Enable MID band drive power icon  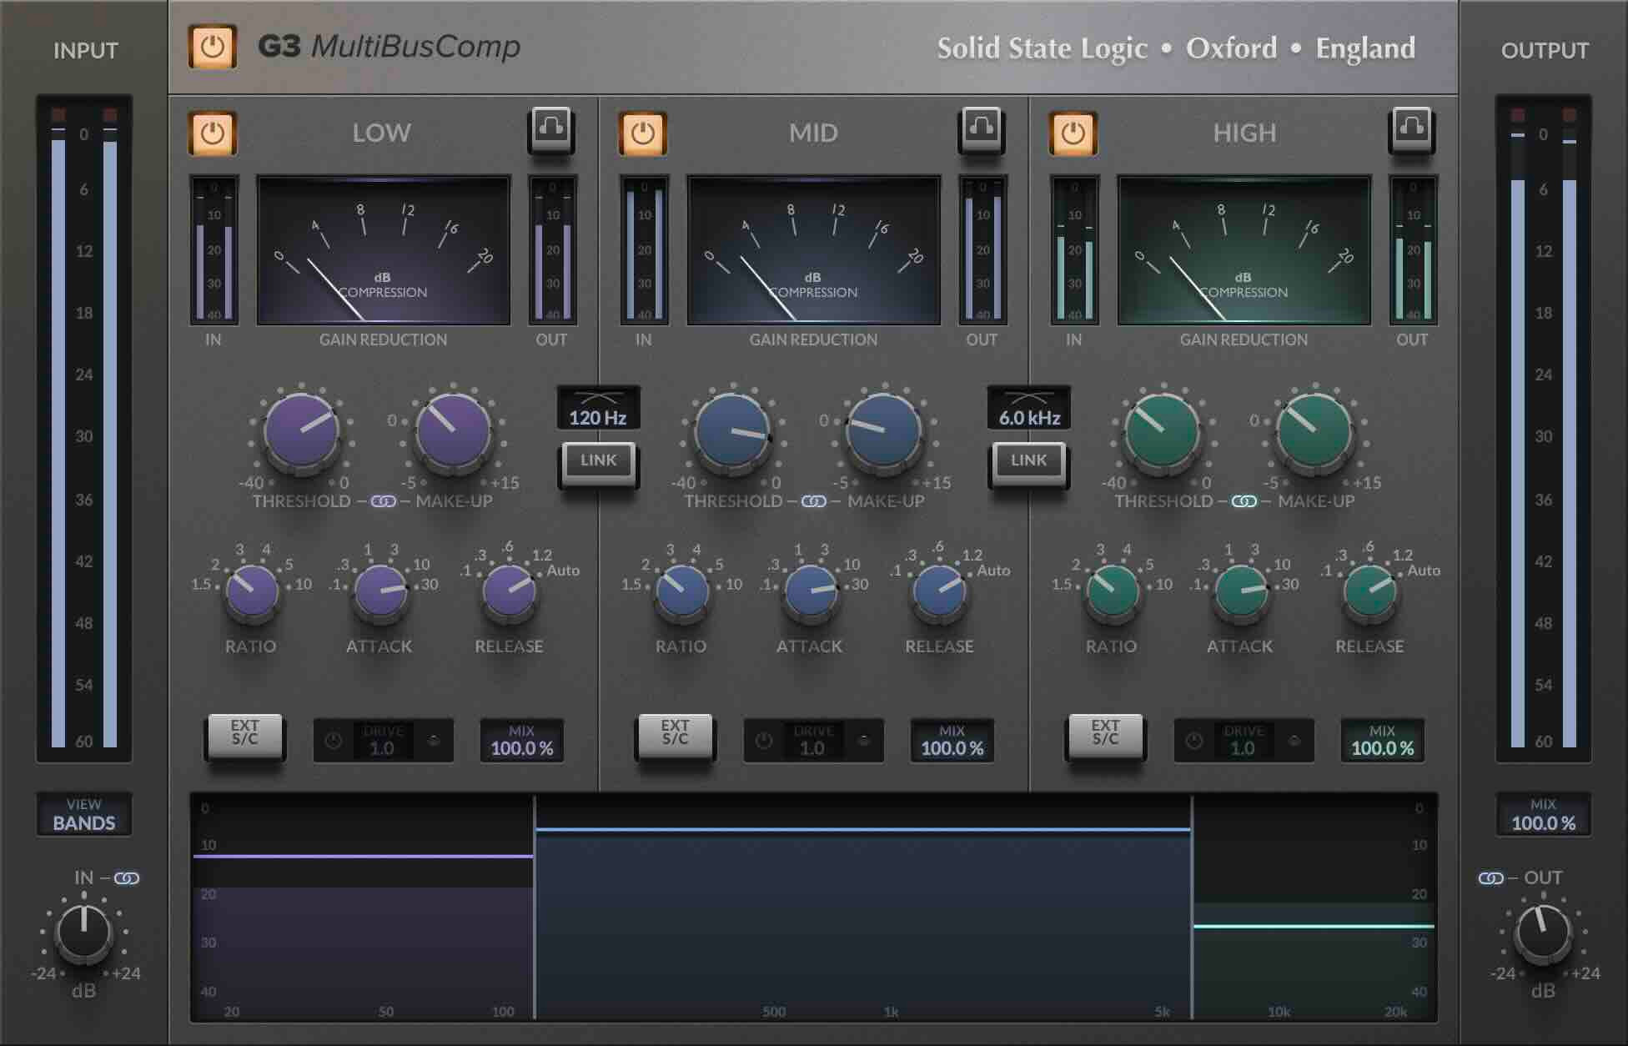(x=764, y=741)
